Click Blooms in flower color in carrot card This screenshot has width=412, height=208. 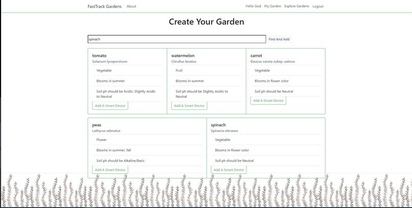pyautogui.click(x=286, y=81)
